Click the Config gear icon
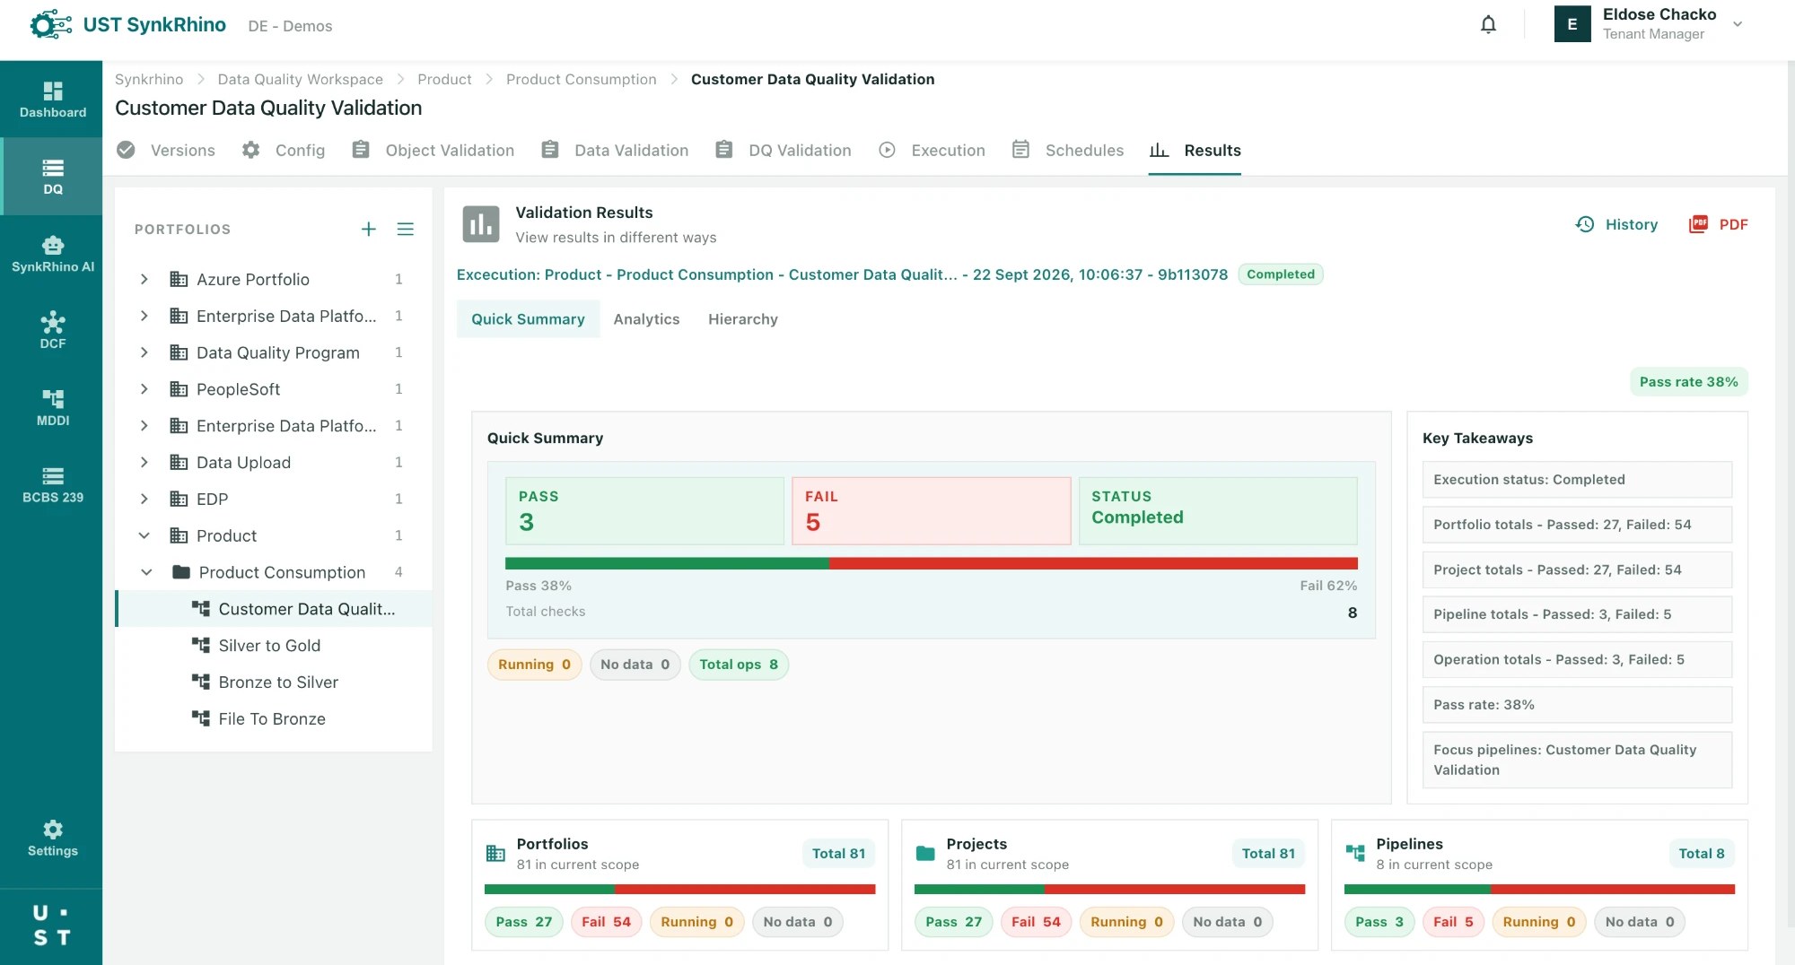This screenshot has width=1795, height=965. [251, 150]
